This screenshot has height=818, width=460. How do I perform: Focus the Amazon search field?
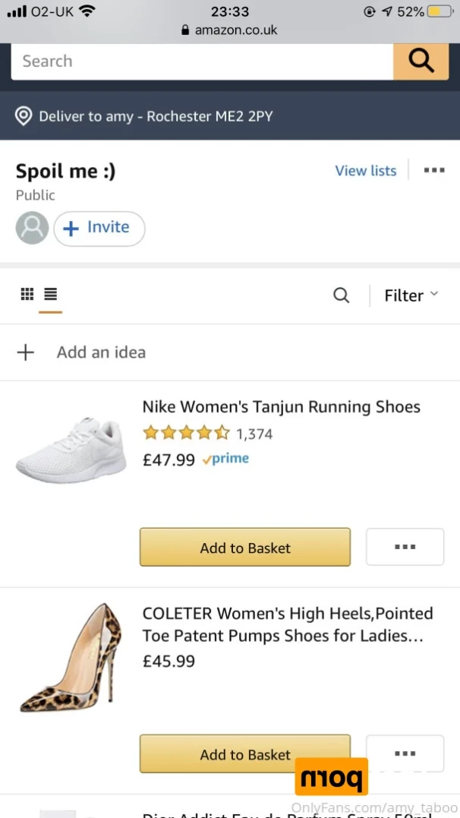click(x=202, y=62)
